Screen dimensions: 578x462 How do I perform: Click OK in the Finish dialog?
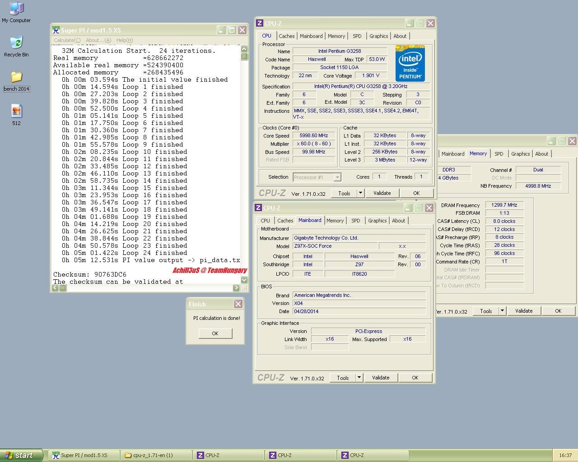(x=215, y=333)
